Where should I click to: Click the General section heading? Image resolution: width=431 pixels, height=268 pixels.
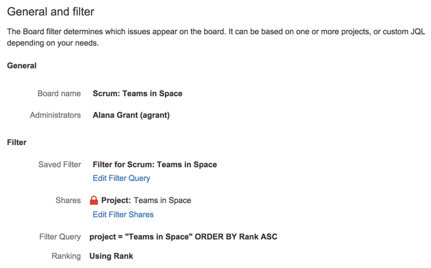coord(22,66)
